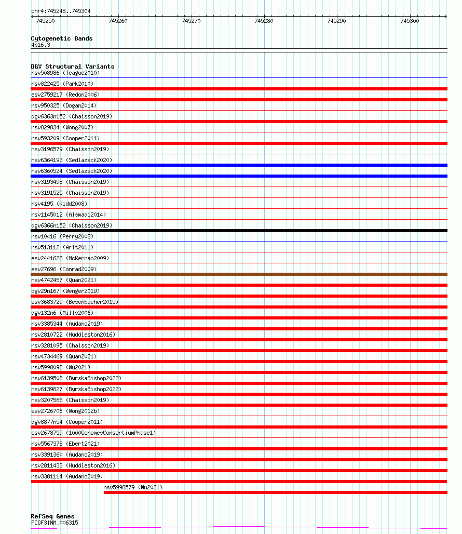Screen dimensions: 462x534
Task: Open variant nsv5998098 (Wu2021)
Action: point(61,367)
